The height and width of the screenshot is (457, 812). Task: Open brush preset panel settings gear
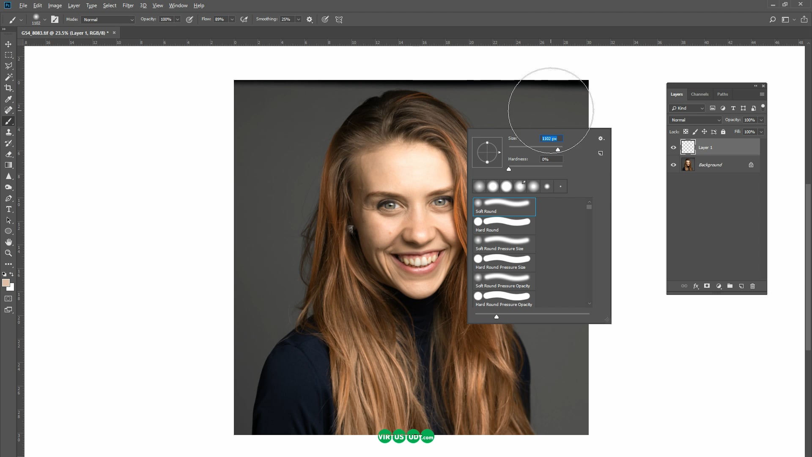click(601, 139)
